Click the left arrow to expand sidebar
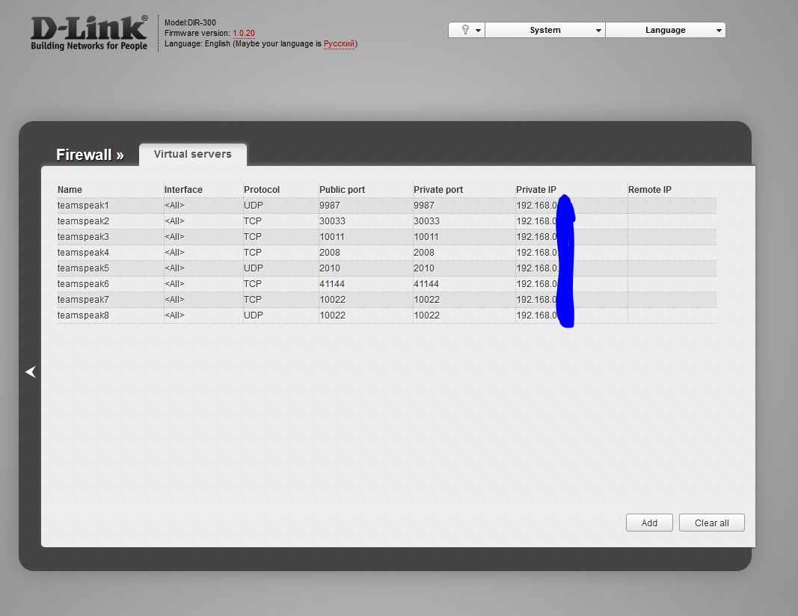 coord(31,372)
